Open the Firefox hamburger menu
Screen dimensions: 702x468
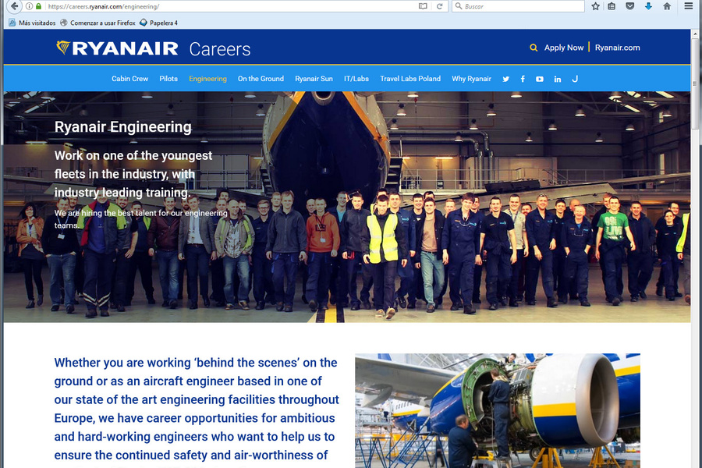[x=689, y=6]
